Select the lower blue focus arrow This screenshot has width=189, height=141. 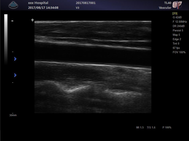tap(15, 75)
